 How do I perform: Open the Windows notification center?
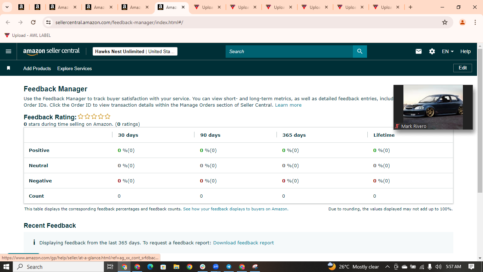pyautogui.click(x=471, y=267)
